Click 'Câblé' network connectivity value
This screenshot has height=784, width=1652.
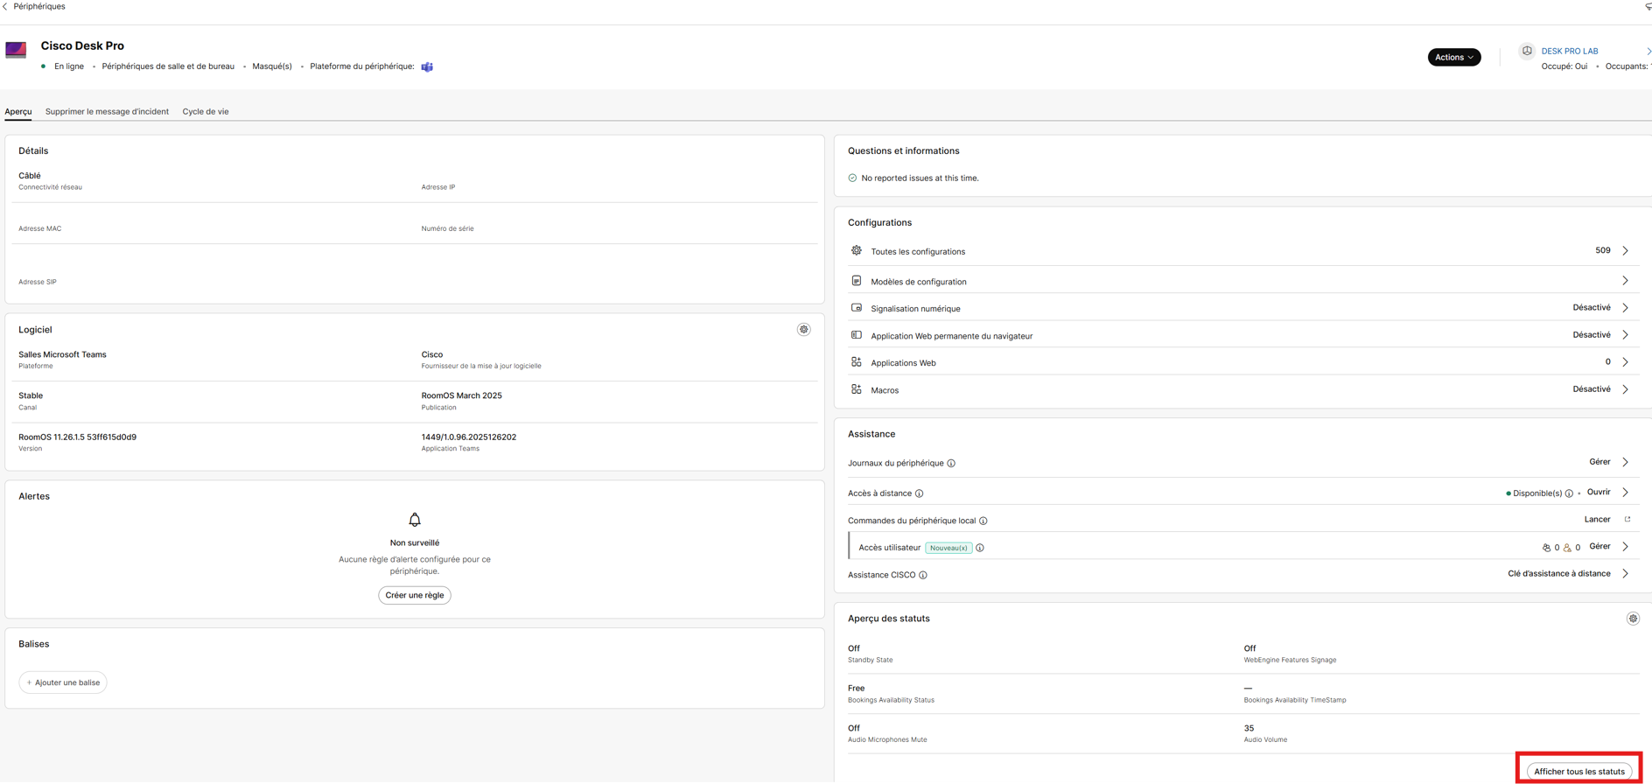click(30, 176)
